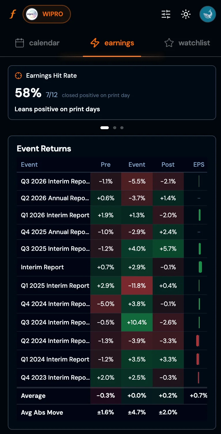Screen dimensions: 221x434
Task: Click the lightning bolt earnings icon
Action: 95,42
